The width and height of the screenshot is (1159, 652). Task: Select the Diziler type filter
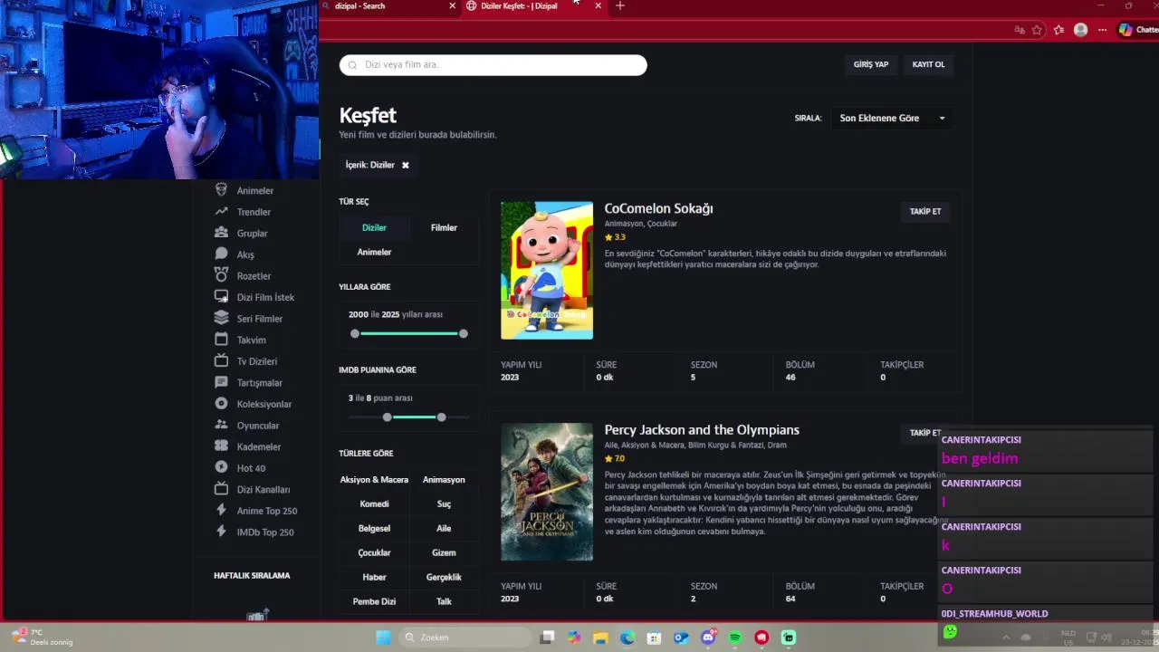click(x=374, y=227)
